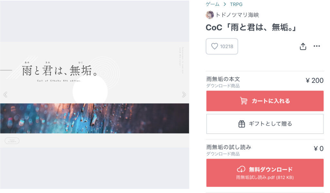Open the share icon next to likes
The height and width of the screenshot is (193, 330).
[303, 46]
